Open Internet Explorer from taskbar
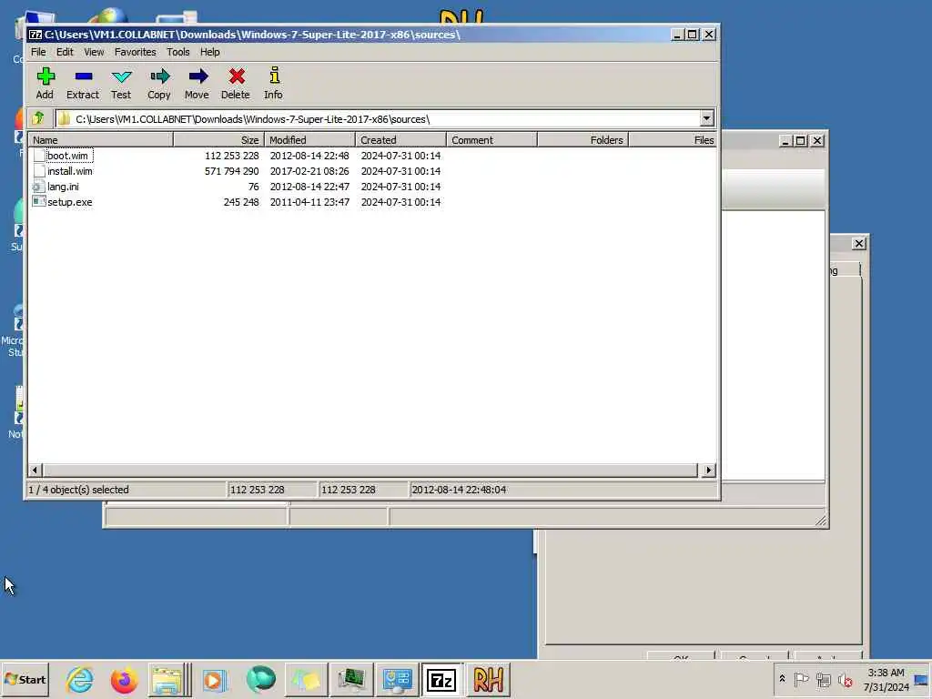932x699 pixels. tap(80, 679)
